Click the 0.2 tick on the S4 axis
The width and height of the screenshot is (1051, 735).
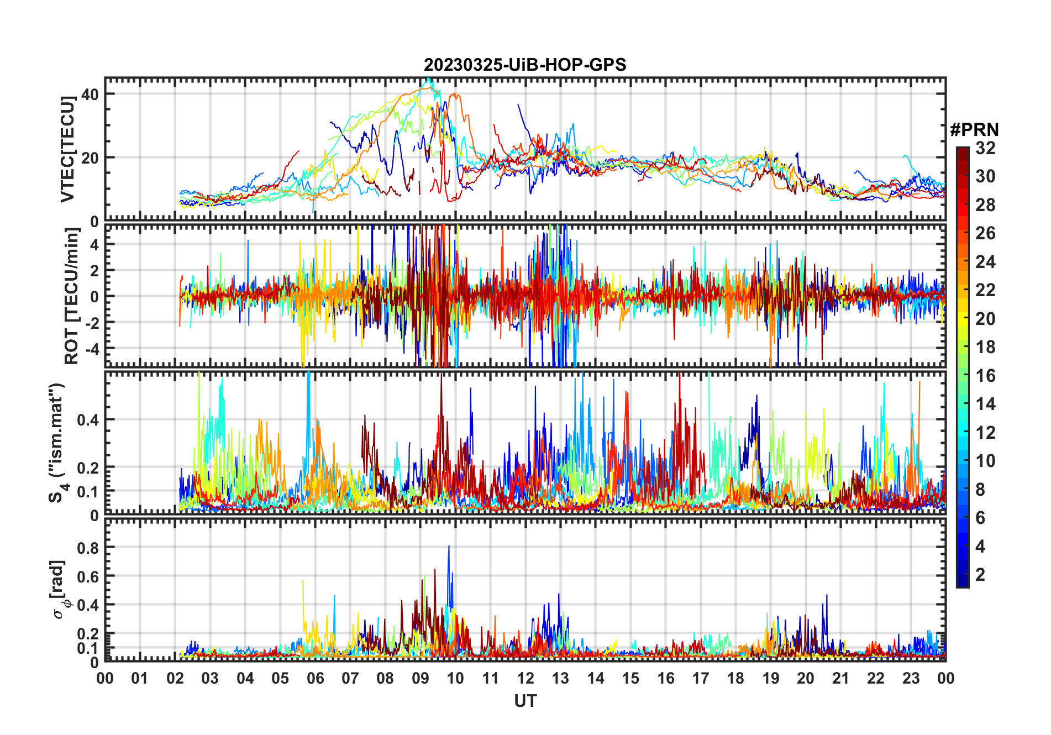(x=88, y=468)
